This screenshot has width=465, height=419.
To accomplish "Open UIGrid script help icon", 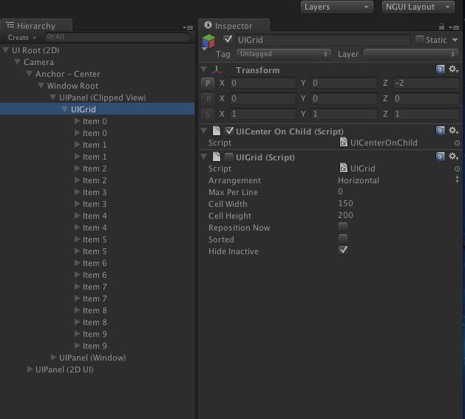I will point(440,157).
